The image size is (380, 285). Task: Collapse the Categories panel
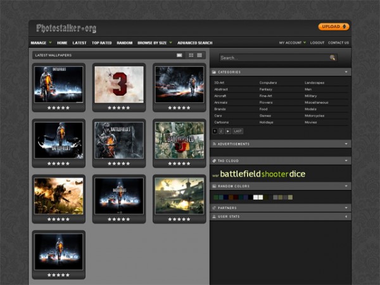point(346,72)
